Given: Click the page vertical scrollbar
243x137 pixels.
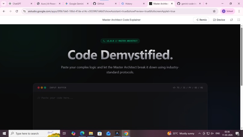Looking at the screenshot, I should click(x=241, y=57).
